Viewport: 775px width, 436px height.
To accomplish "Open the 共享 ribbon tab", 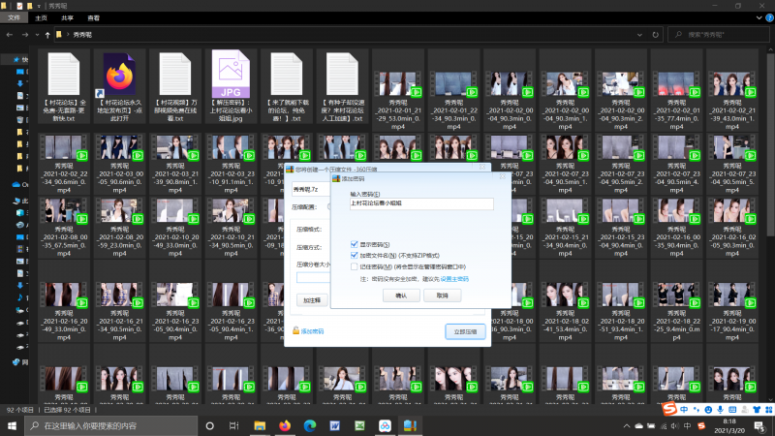I will 66,17.
